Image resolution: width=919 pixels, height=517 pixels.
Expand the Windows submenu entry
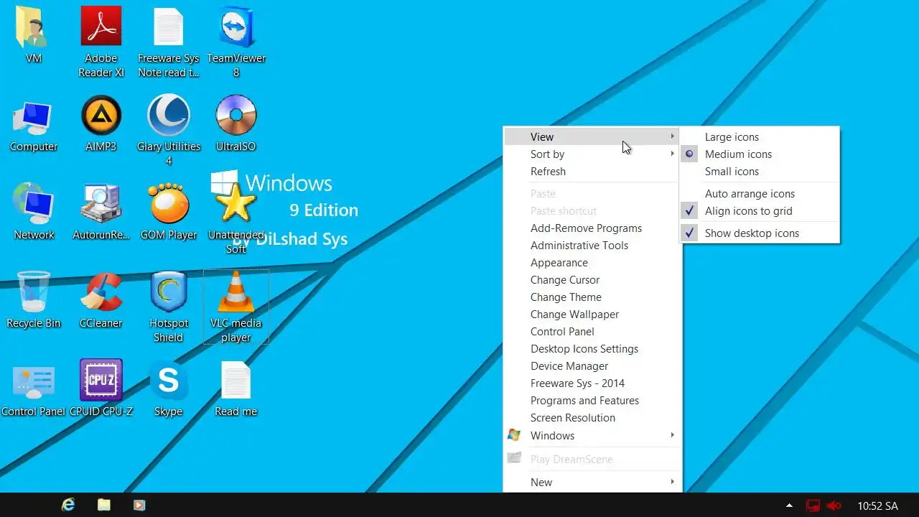tap(592, 436)
